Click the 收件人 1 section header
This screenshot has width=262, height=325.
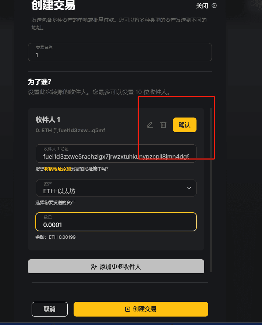[48, 120]
